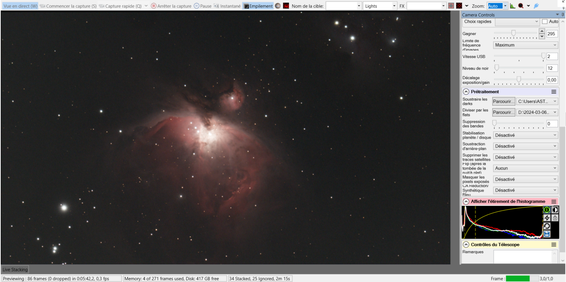Open the FX effects dropdown
The width and height of the screenshot is (566, 282).
(x=427, y=6)
